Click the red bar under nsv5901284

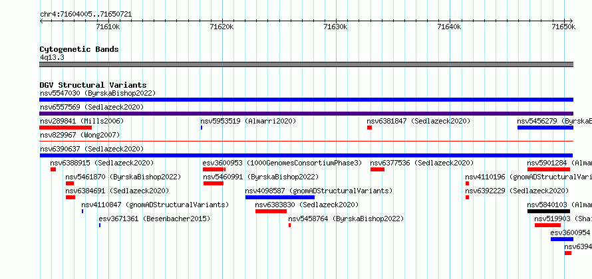coord(549,169)
